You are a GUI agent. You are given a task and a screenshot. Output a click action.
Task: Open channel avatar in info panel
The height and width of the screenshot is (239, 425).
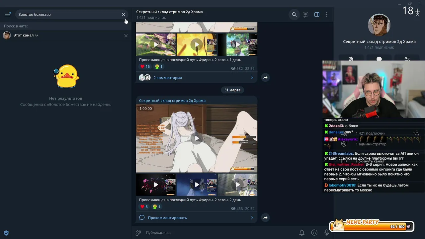point(379,25)
